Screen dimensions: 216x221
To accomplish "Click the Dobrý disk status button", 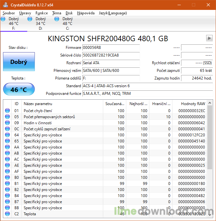I will [x=19, y=62].
